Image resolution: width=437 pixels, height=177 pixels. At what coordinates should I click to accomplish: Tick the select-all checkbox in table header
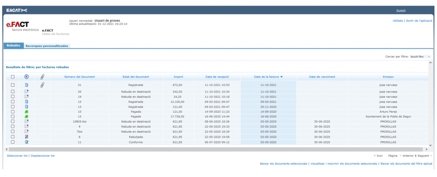coord(13,77)
